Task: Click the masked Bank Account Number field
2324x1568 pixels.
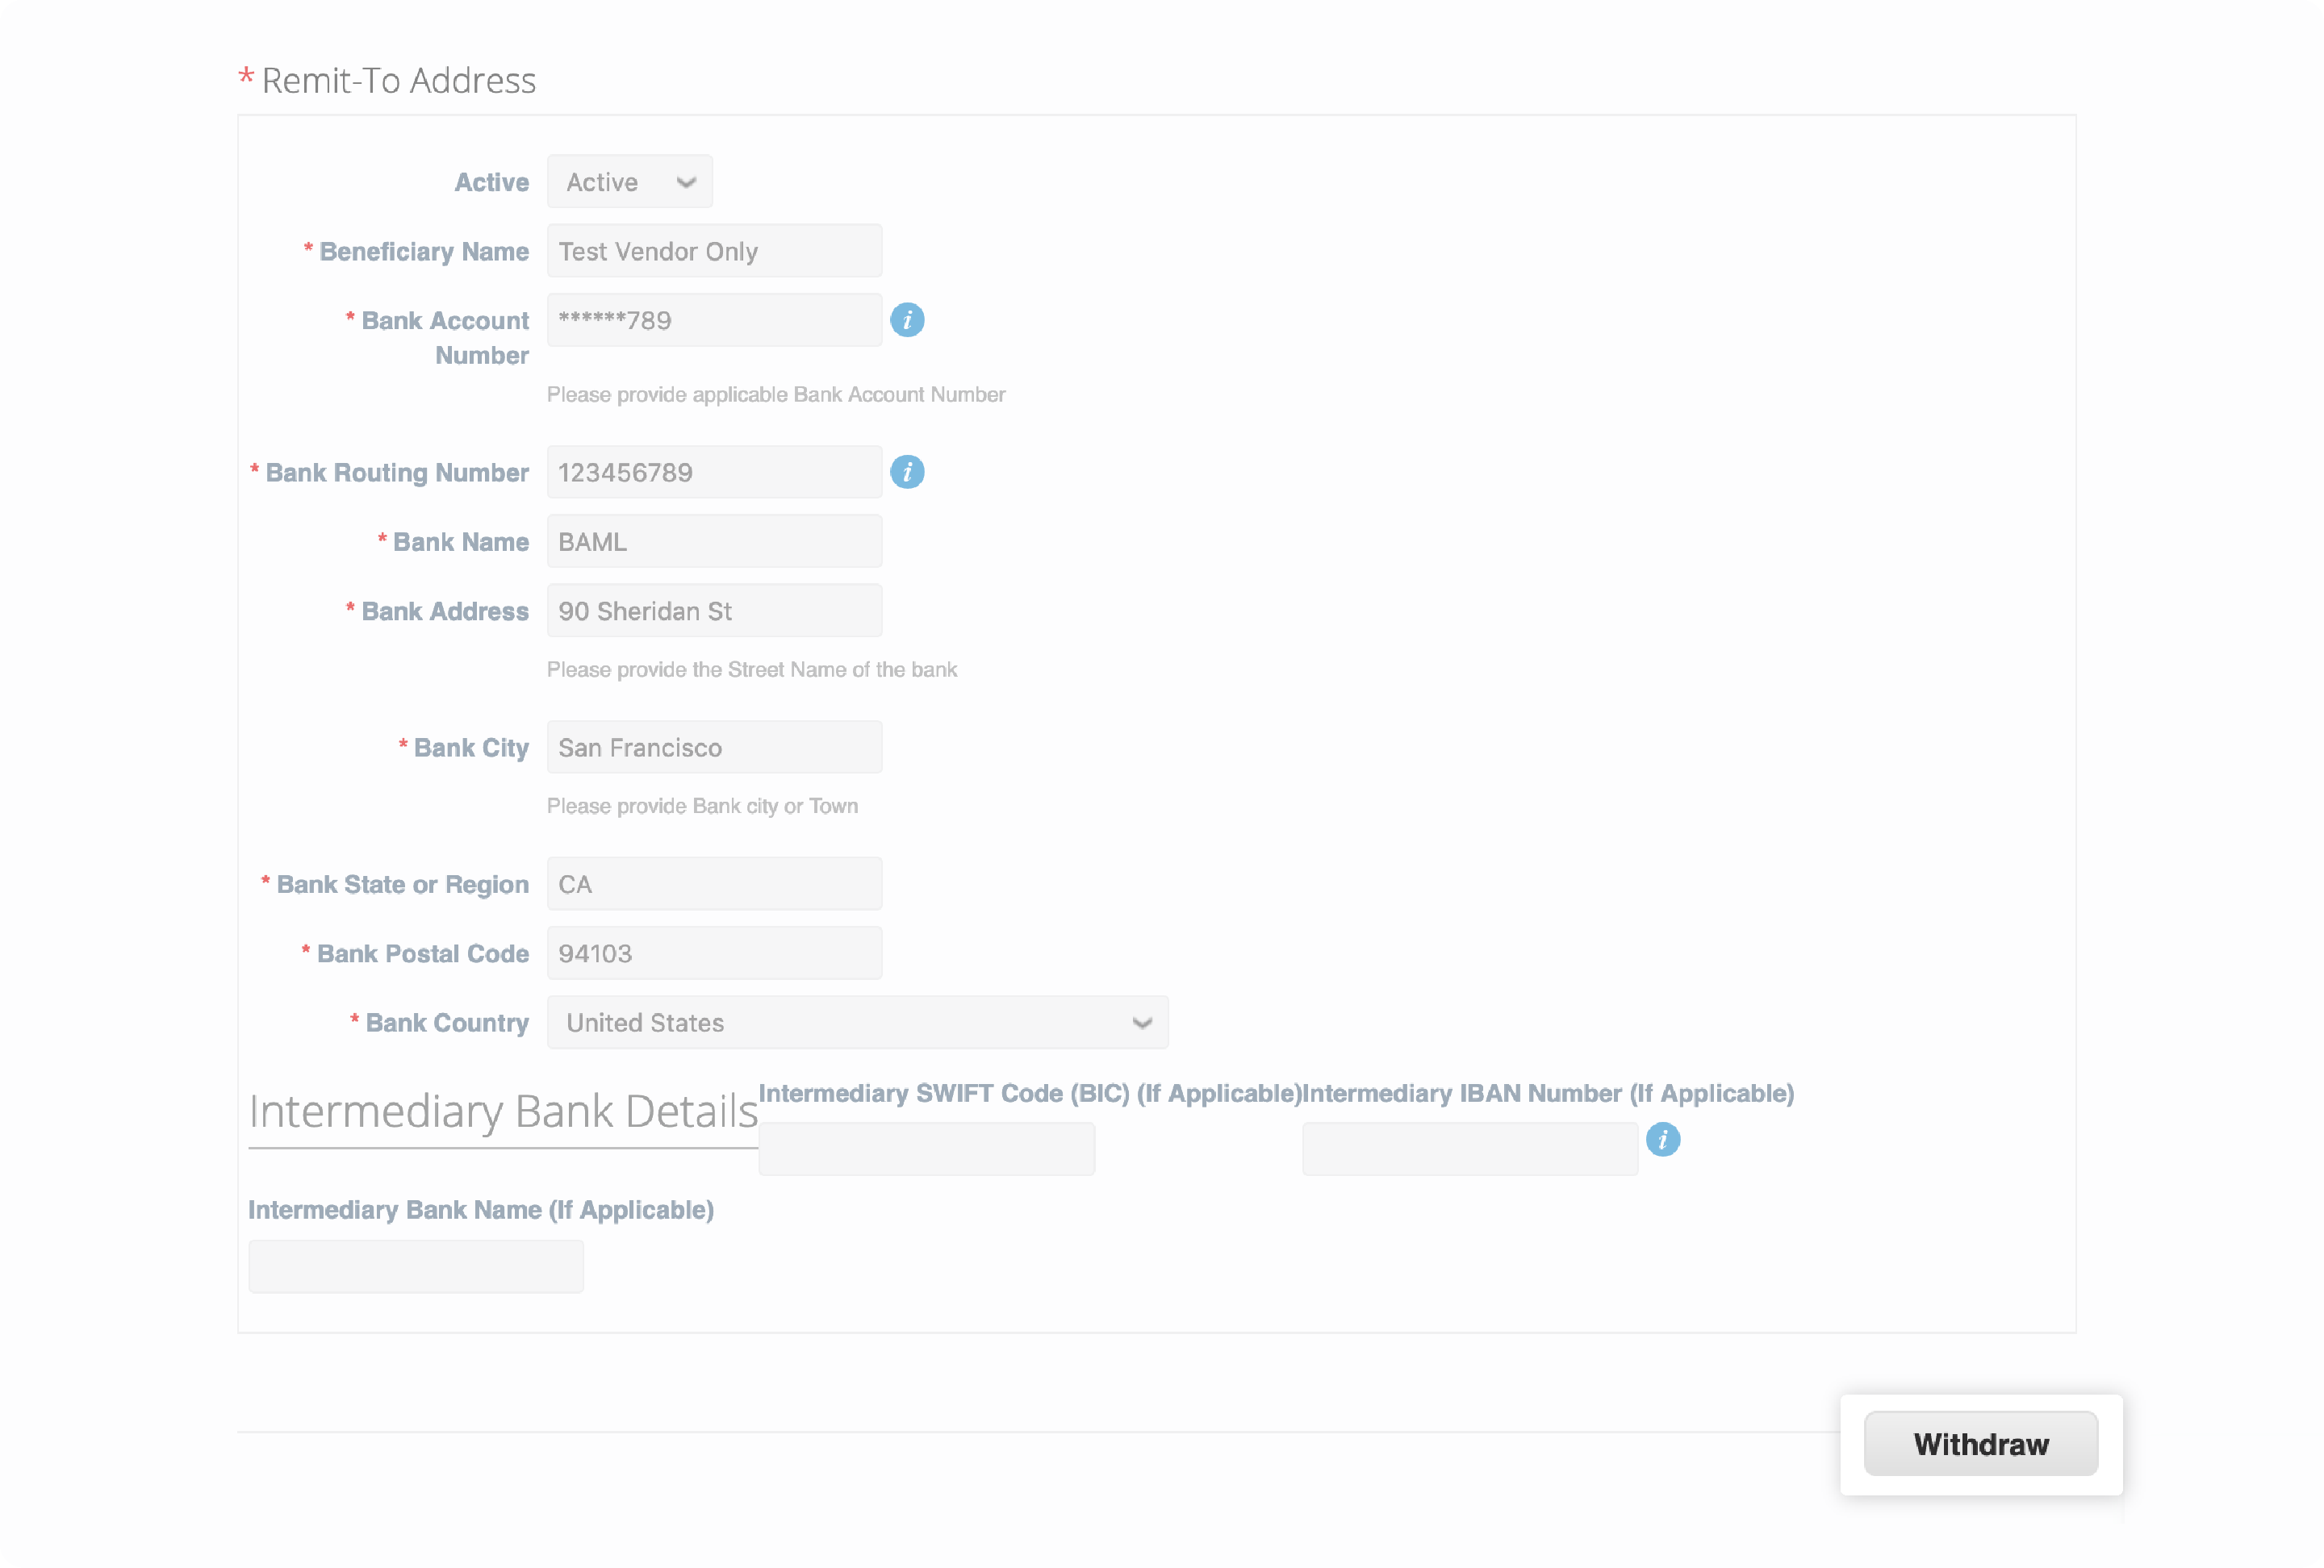Action: (713, 319)
